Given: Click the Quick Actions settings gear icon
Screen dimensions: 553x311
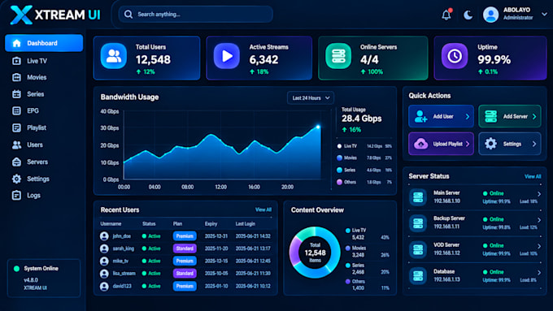Looking at the screenshot, I should [490, 144].
